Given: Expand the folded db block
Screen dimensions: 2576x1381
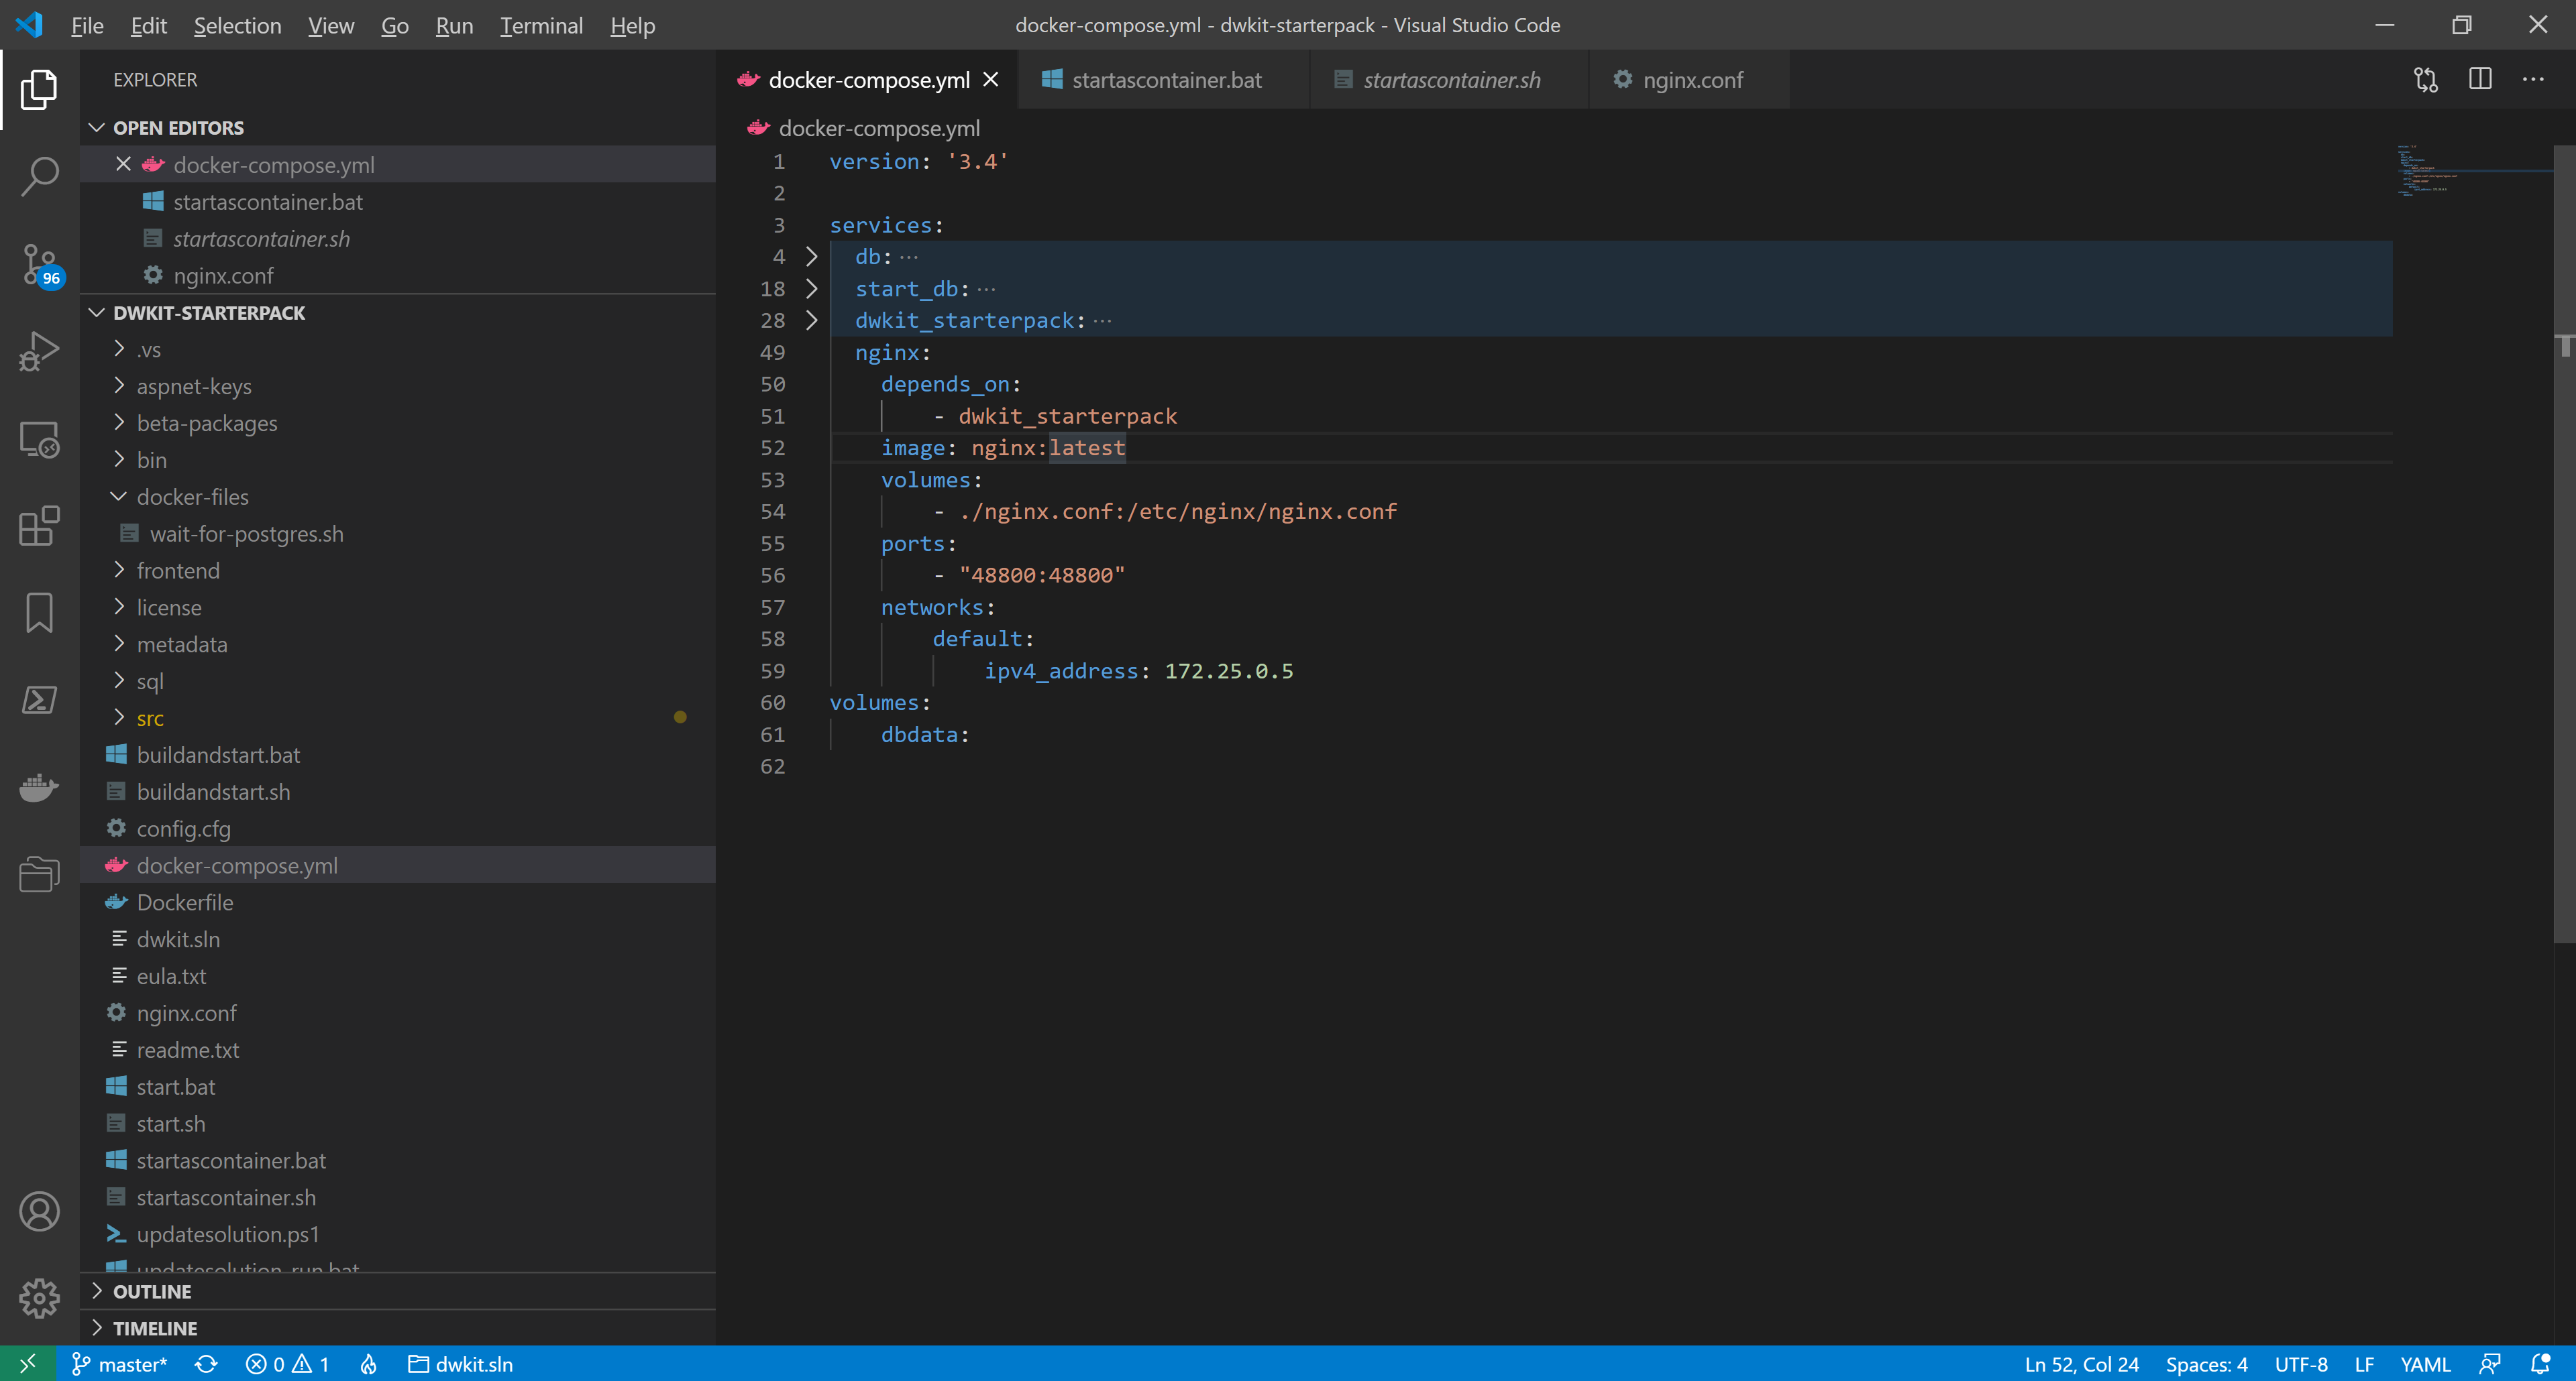Looking at the screenshot, I should coord(811,257).
